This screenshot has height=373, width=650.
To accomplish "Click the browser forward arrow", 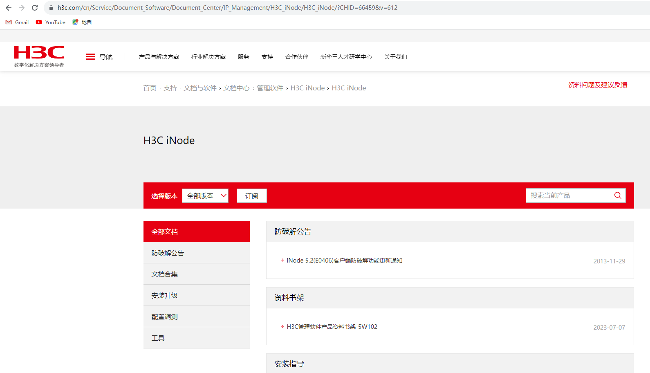I will (22, 8).
